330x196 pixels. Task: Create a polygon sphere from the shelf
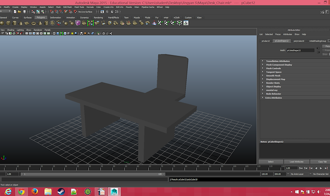click(2, 23)
